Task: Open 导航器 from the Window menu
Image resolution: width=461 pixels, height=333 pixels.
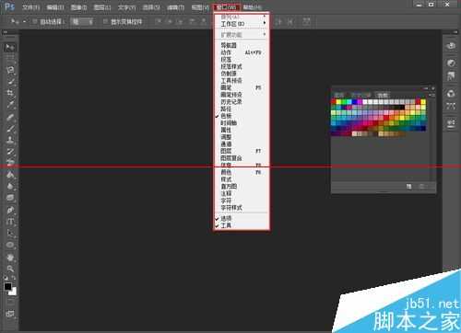Action: click(x=242, y=45)
